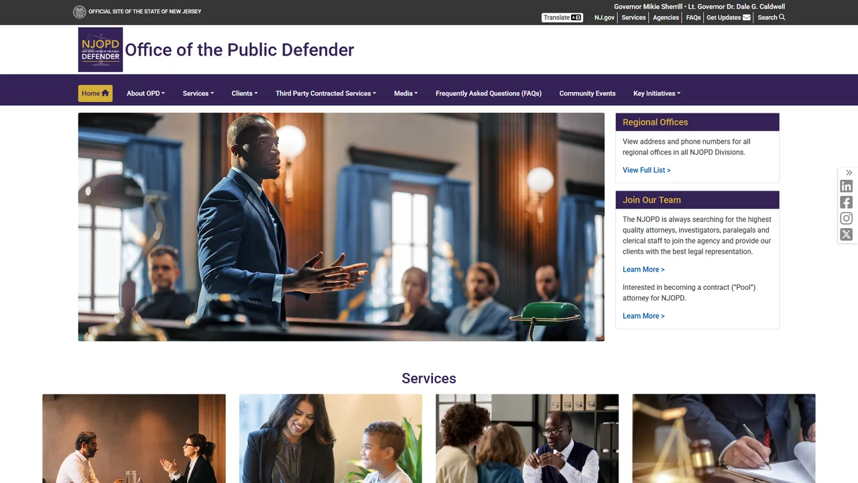This screenshot has width=858, height=483.
Task: Click the New Jersey state seal icon
Action: pos(80,11)
